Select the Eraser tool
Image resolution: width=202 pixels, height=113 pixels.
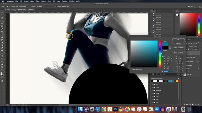click(x=2, y=43)
